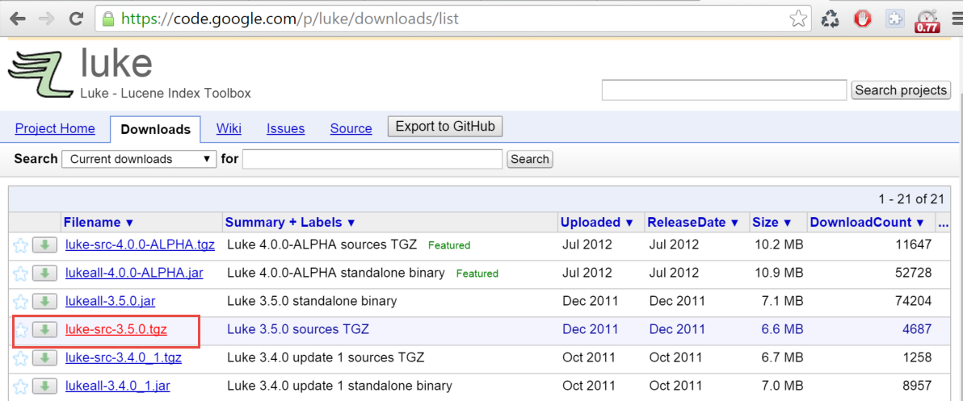Open ReleaseDate column sort menu
This screenshot has height=401, width=963.
[693, 223]
